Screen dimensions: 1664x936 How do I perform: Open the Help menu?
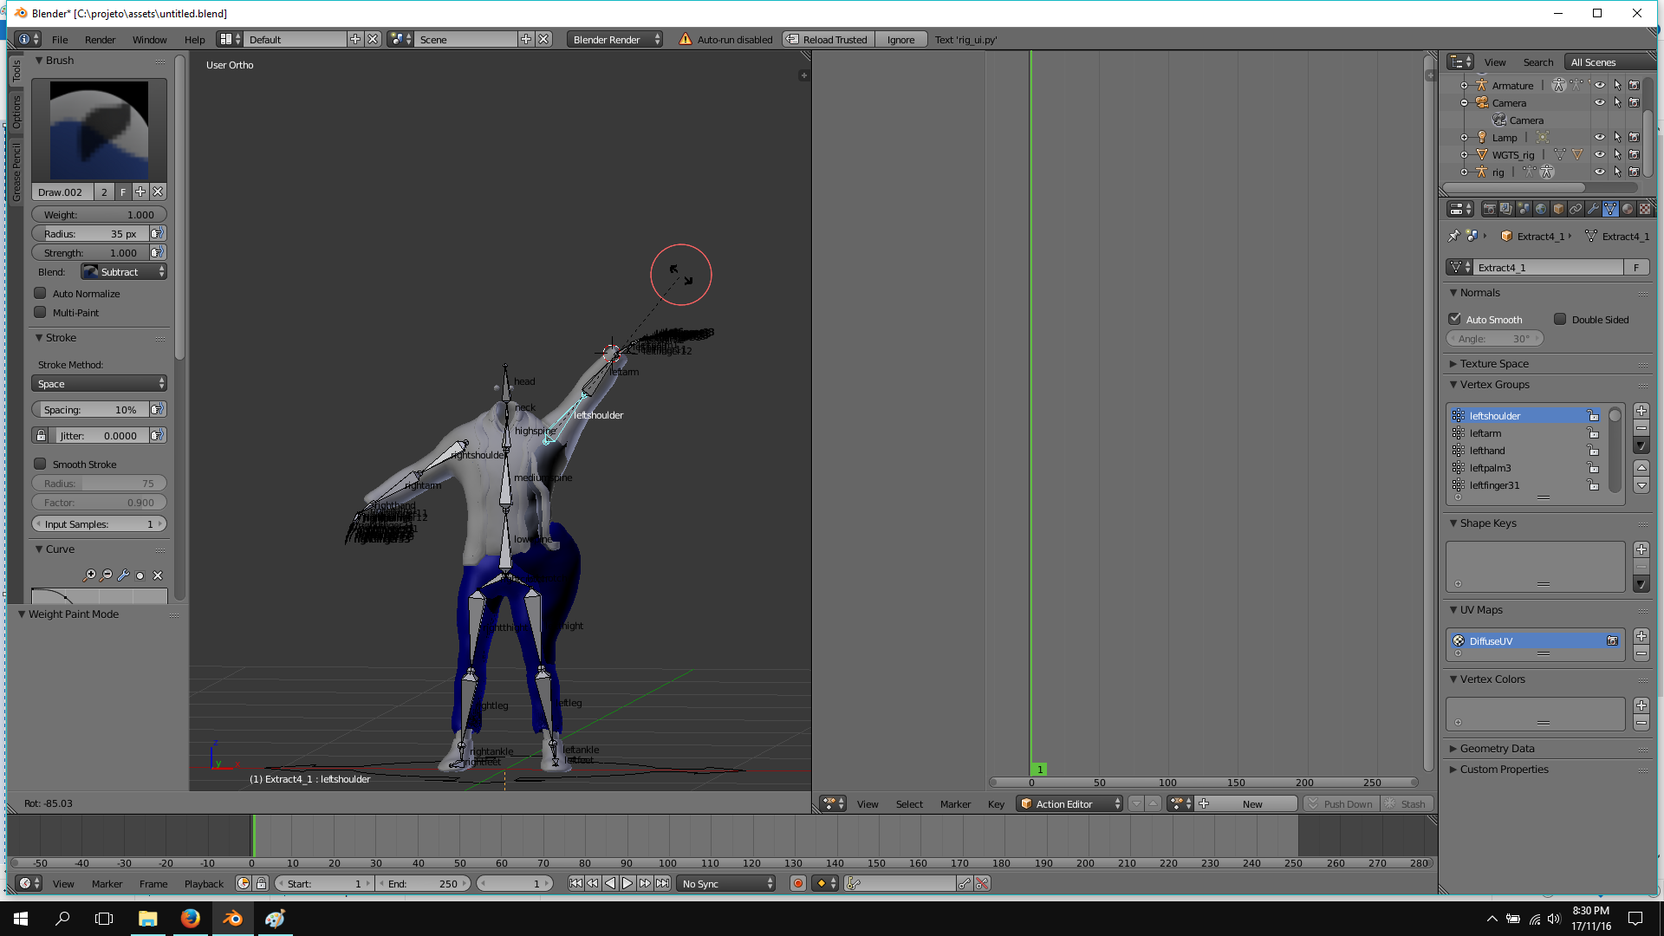tap(195, 40)
